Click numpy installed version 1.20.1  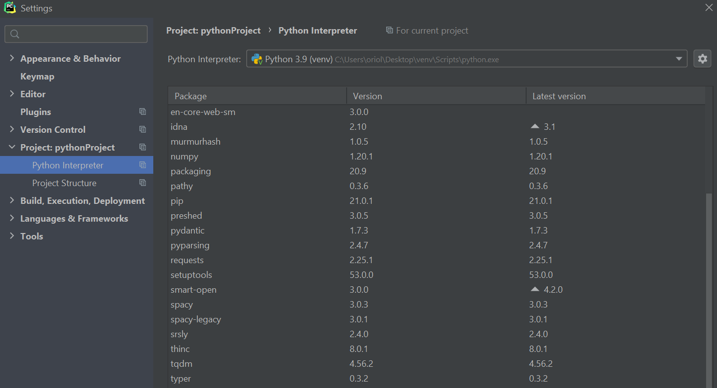tap(361, 156)
